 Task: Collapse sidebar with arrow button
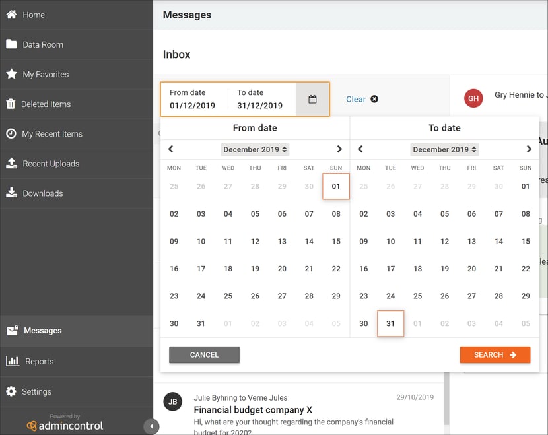(151, 426)
